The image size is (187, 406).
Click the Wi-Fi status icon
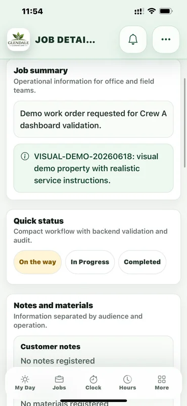151,11
